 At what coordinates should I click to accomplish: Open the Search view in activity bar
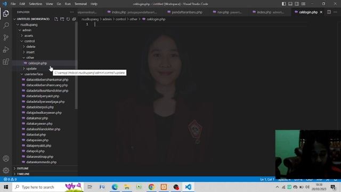click(x=6, y=26)
